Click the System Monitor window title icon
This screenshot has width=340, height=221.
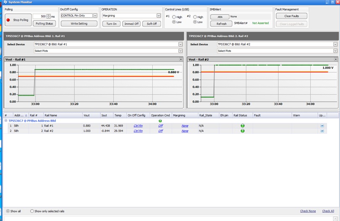pyautogui.click(x=5, y=2)
